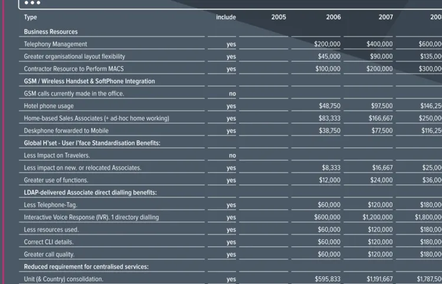
Task: Click 'no' in Less Impact on Travelers row
Action: click(x=233, y=156)
